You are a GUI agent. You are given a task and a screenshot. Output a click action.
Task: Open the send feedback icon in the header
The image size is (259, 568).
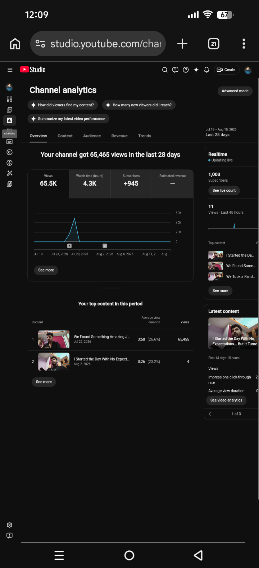coord(175,70)
